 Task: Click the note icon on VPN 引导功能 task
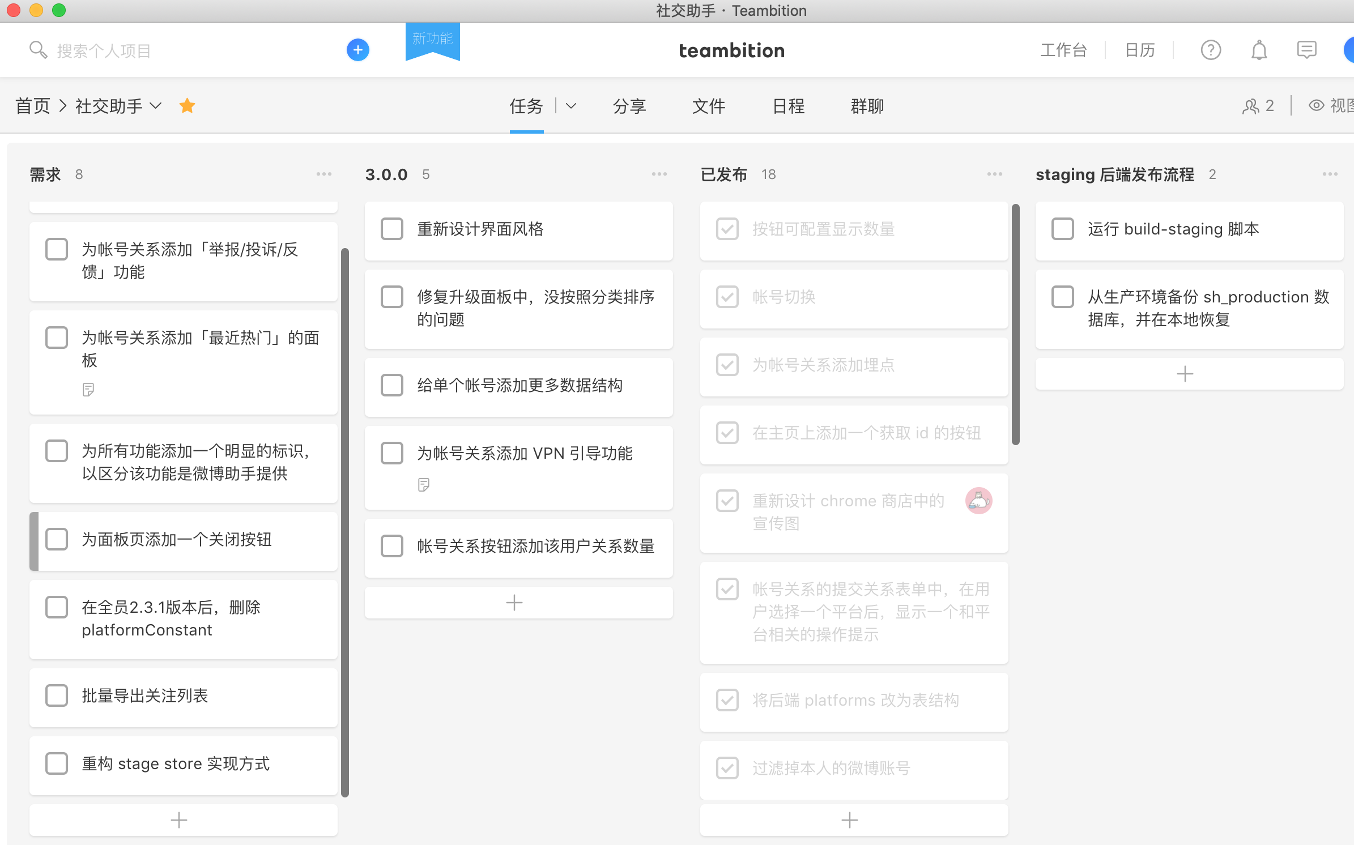coord(423,485)
